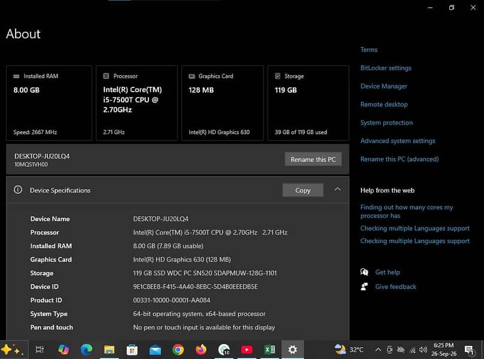Open the weather widget showing 32°C
Image resolution: width=484 pixels, height=359 pixels.
349,349
